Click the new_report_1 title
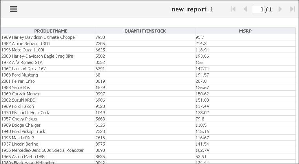The height and width of the screenshot is (164, 299). (192, 9)
